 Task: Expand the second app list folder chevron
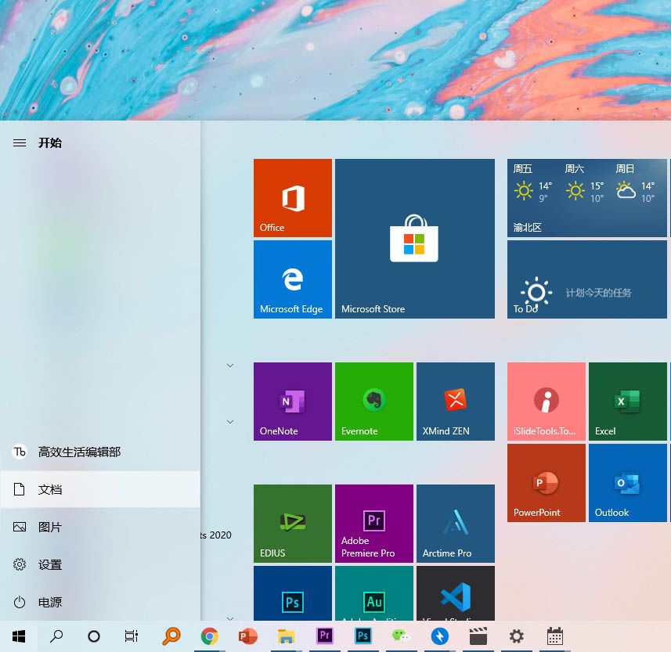coord(230,422)
